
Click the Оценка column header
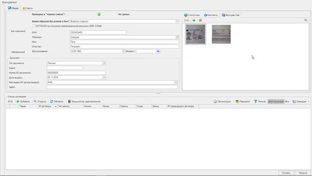click(128, 107)
